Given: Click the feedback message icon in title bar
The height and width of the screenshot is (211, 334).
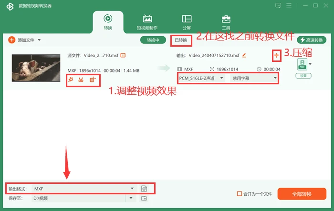Looking at the screenshot, I should tap(278, 5).
